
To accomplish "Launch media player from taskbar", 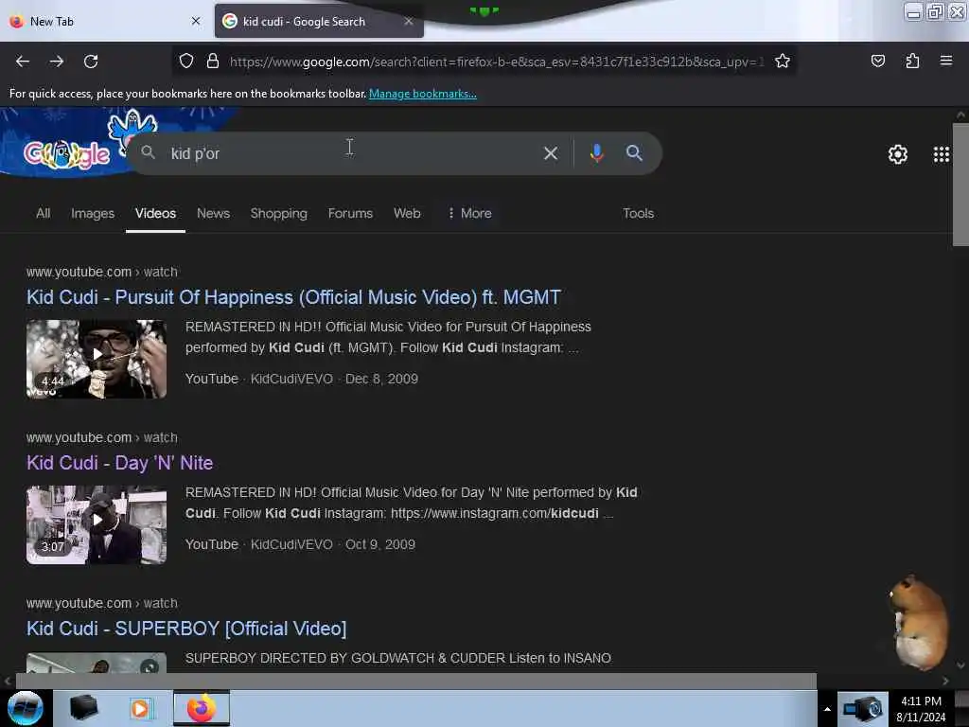I will click(x=140, y=708).
